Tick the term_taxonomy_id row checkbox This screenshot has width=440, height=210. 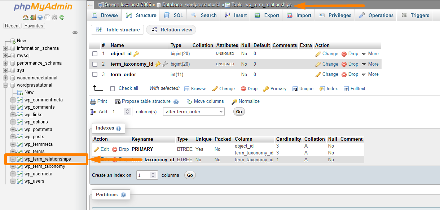[x=95, y=64]
